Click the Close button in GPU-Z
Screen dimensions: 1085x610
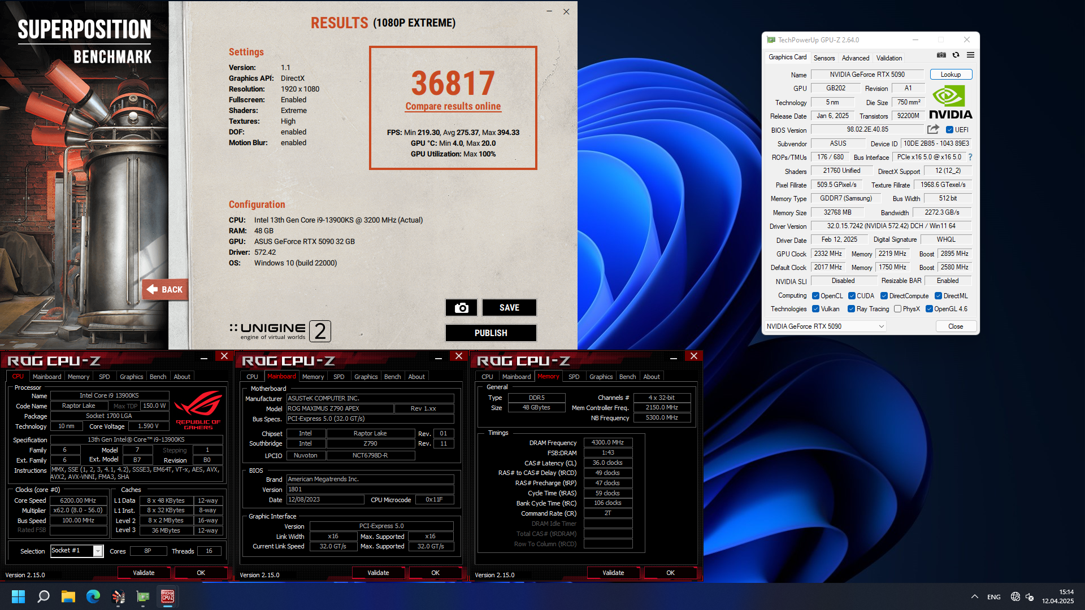[956, 326]
